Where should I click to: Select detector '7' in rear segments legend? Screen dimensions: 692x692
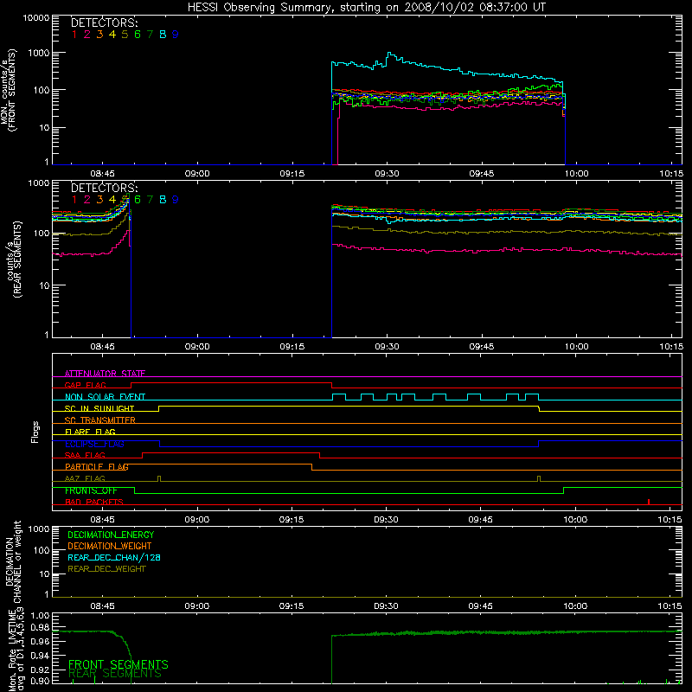point(150,200)
